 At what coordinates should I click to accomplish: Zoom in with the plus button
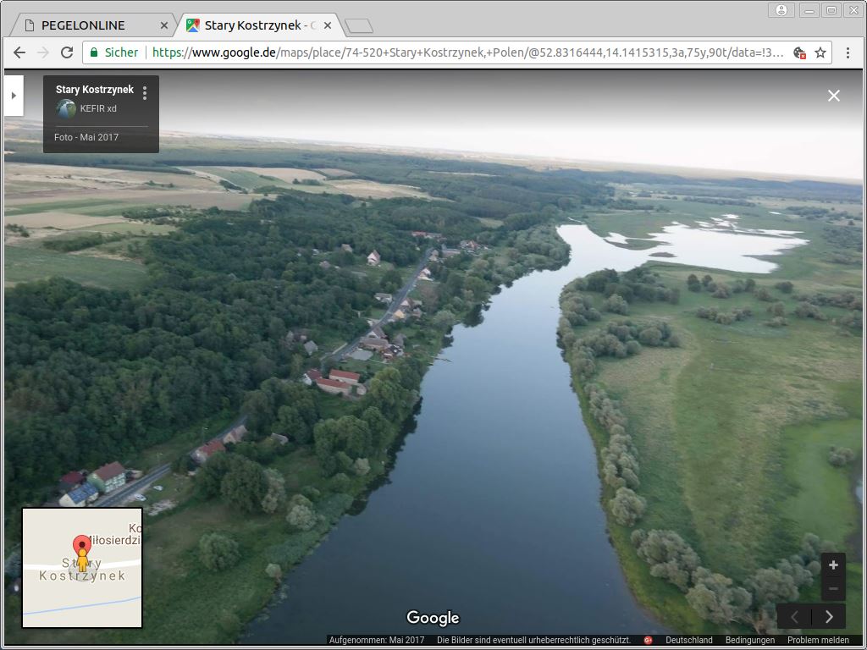(x=833, y=565)
